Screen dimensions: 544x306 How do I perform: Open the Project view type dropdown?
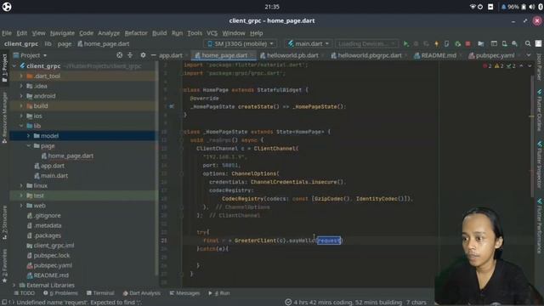tap(30, 55)
